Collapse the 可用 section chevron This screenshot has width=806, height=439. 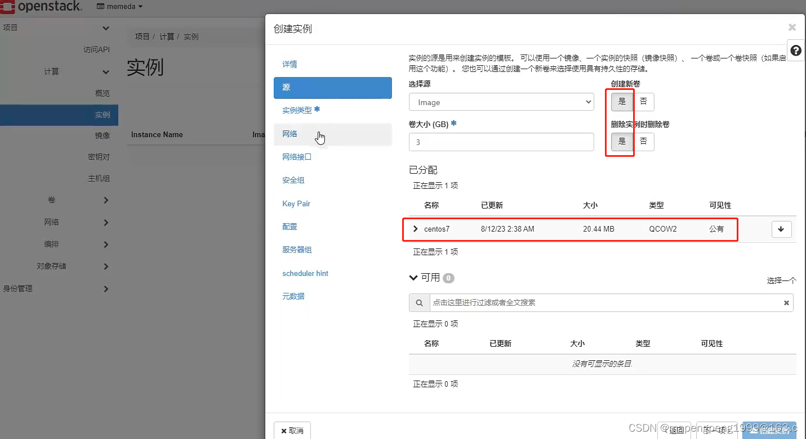414,278
